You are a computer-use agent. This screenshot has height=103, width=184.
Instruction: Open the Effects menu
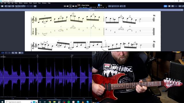click(x=20, y=3)
